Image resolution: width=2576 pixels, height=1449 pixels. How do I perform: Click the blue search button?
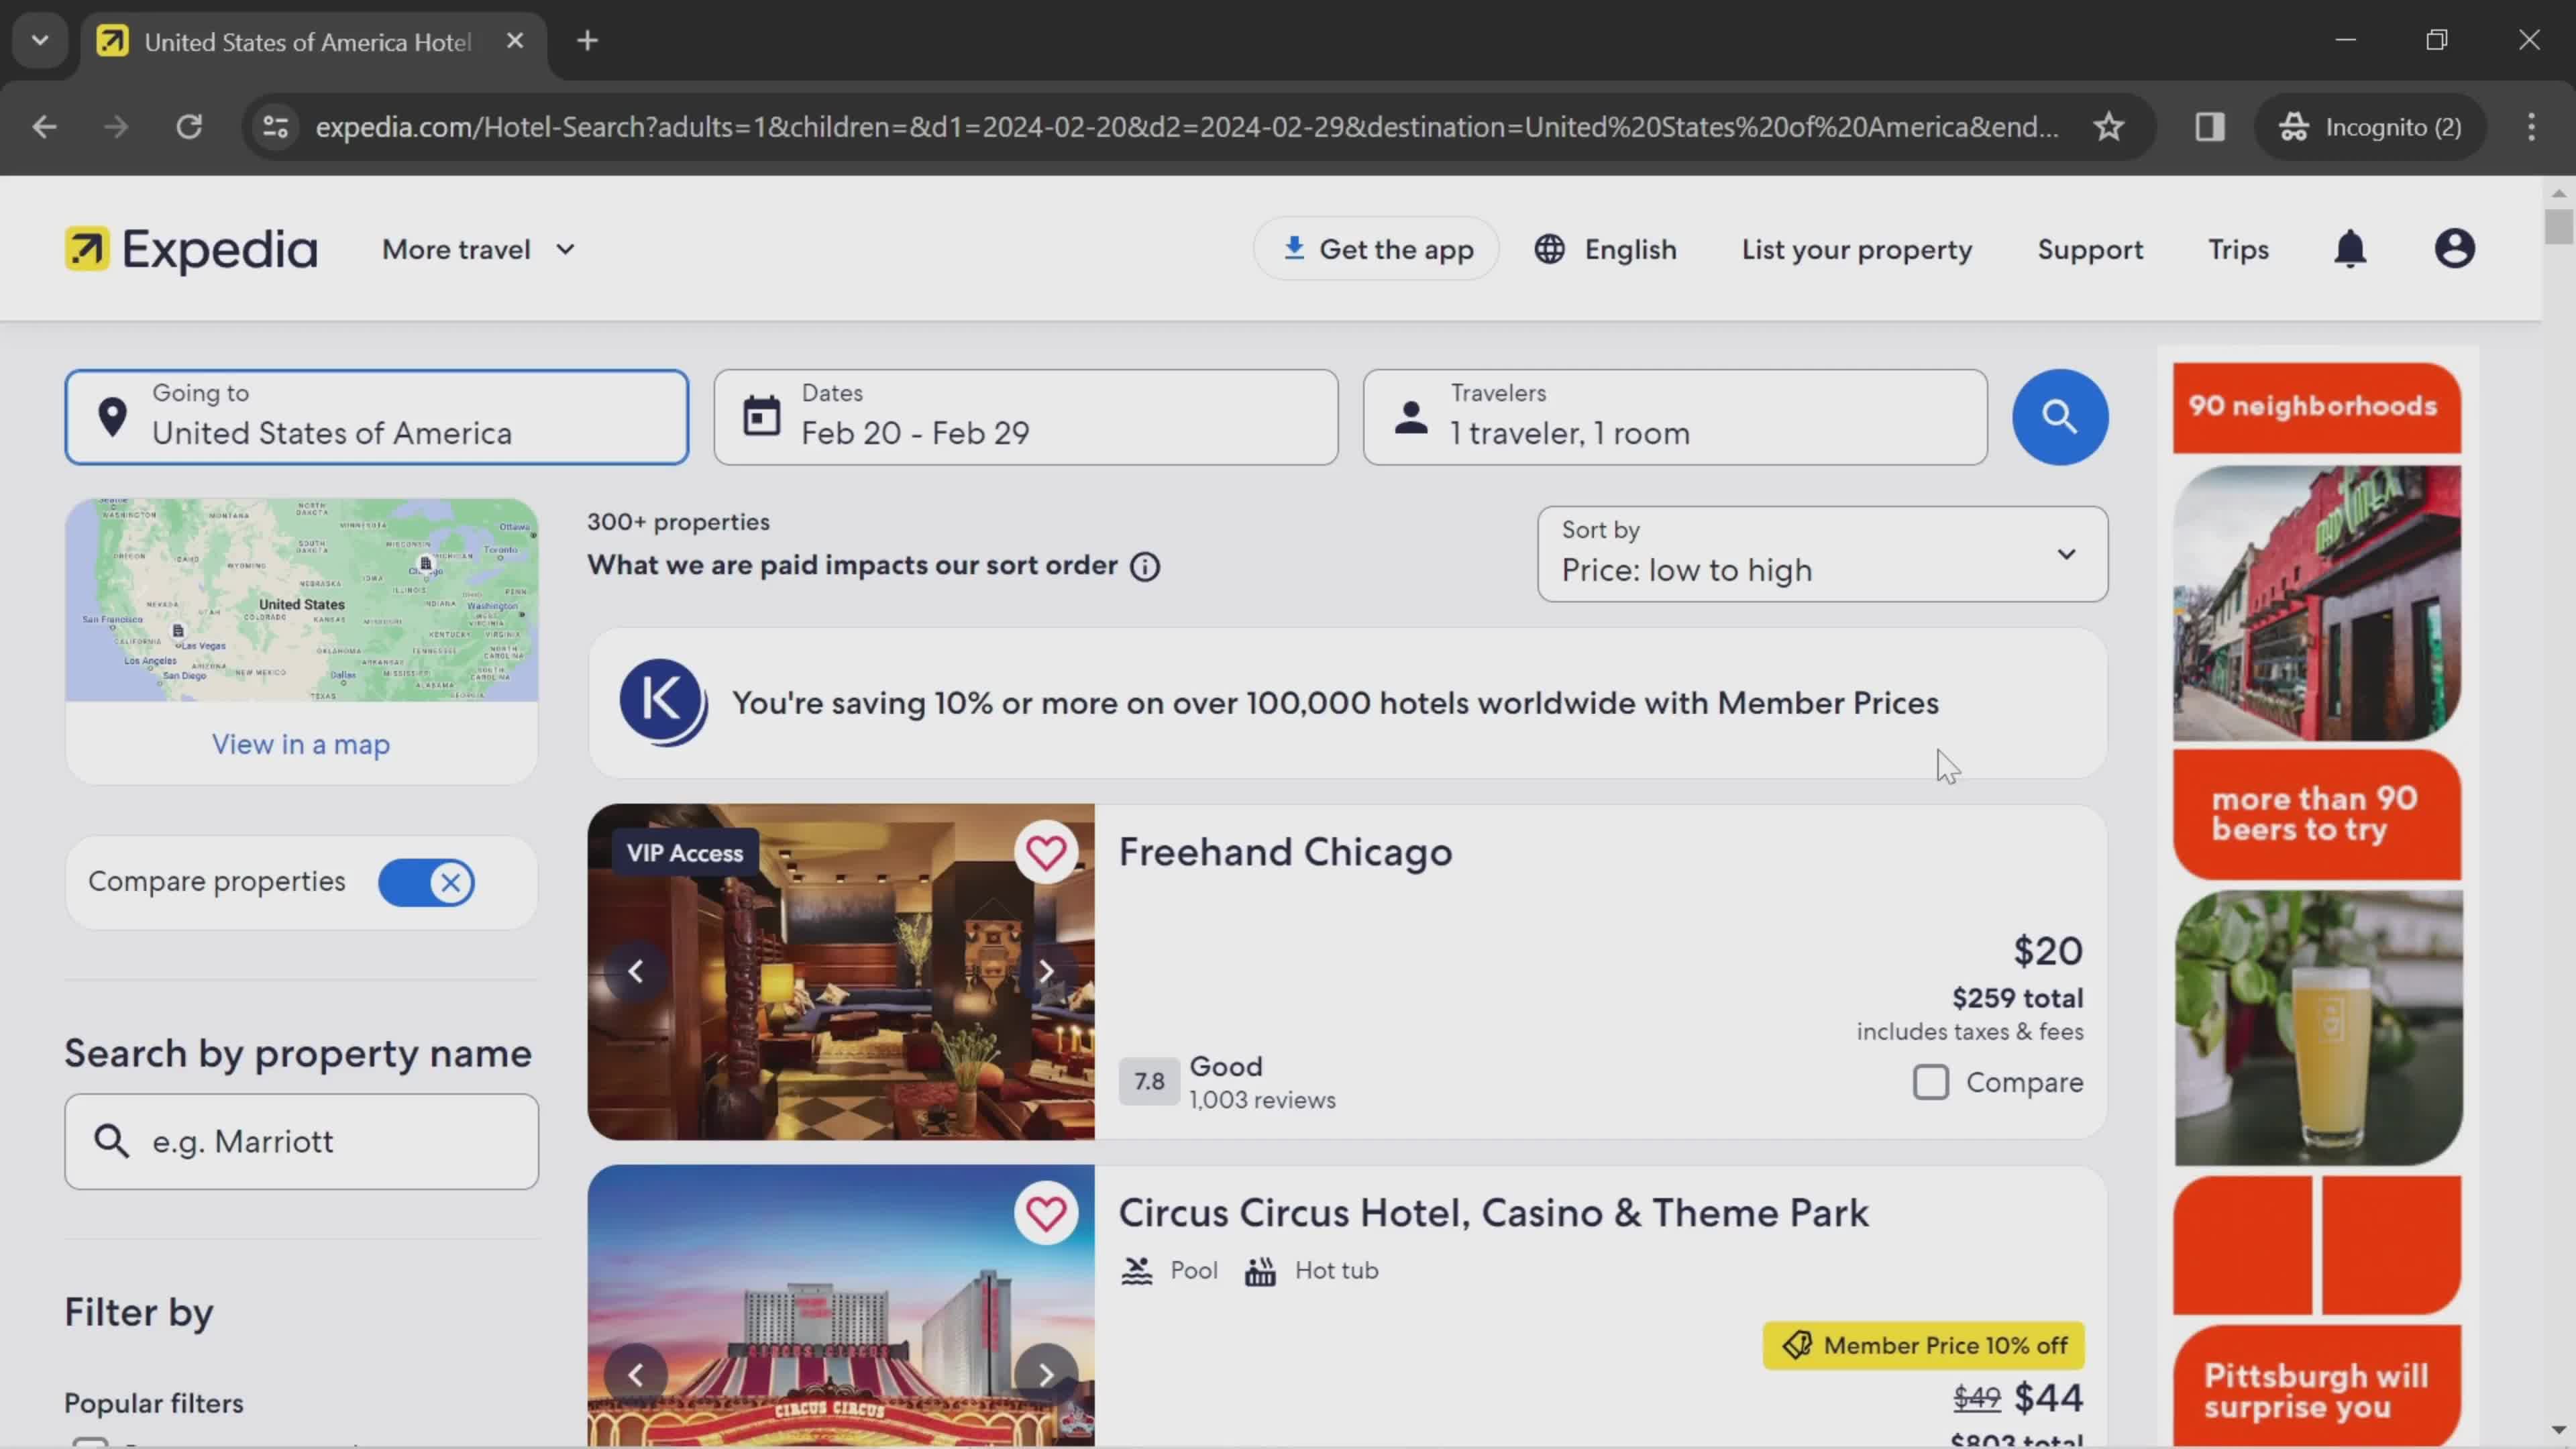click(x=2060, y=417)
